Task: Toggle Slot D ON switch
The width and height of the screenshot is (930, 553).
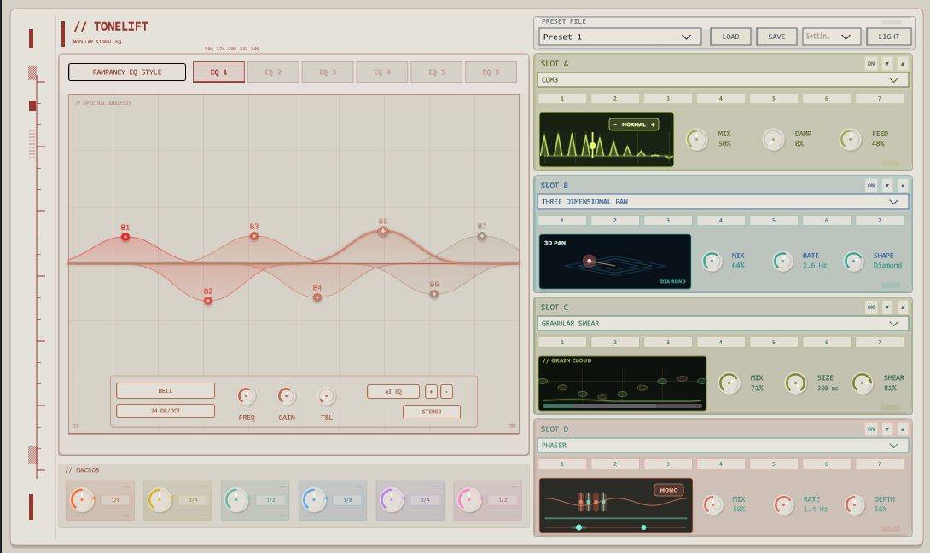Action: point(870,429)
